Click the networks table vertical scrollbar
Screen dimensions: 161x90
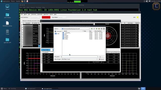[x=139, y=35]
